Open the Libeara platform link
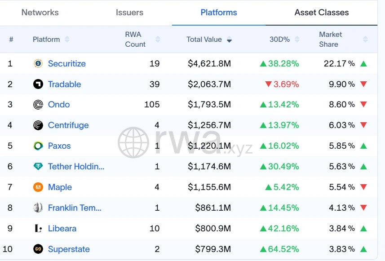Viewport: 385px width, 261px height. pos(62,229)
